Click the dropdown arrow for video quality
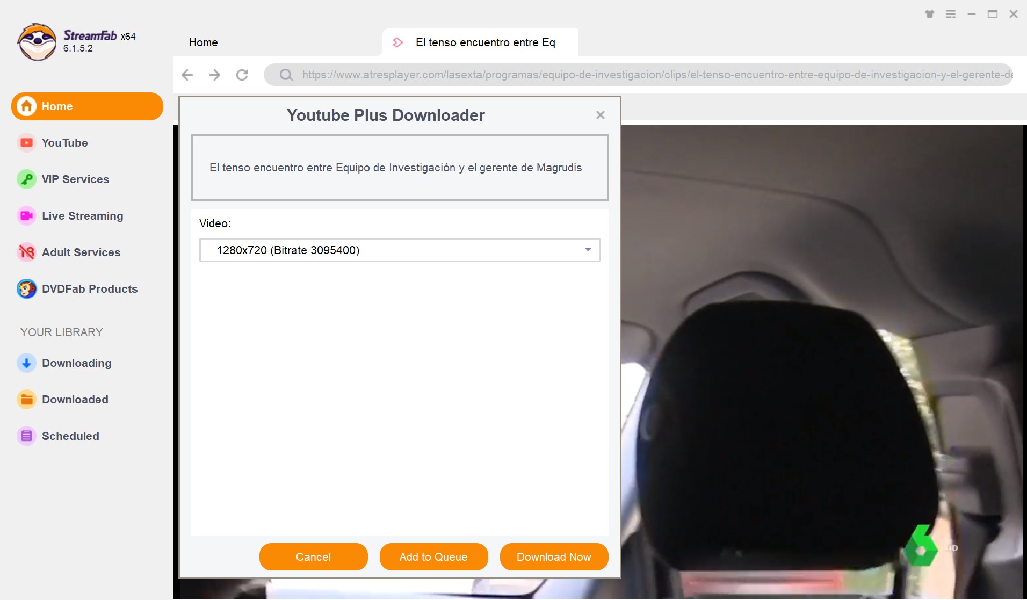 tap(588, 250)
